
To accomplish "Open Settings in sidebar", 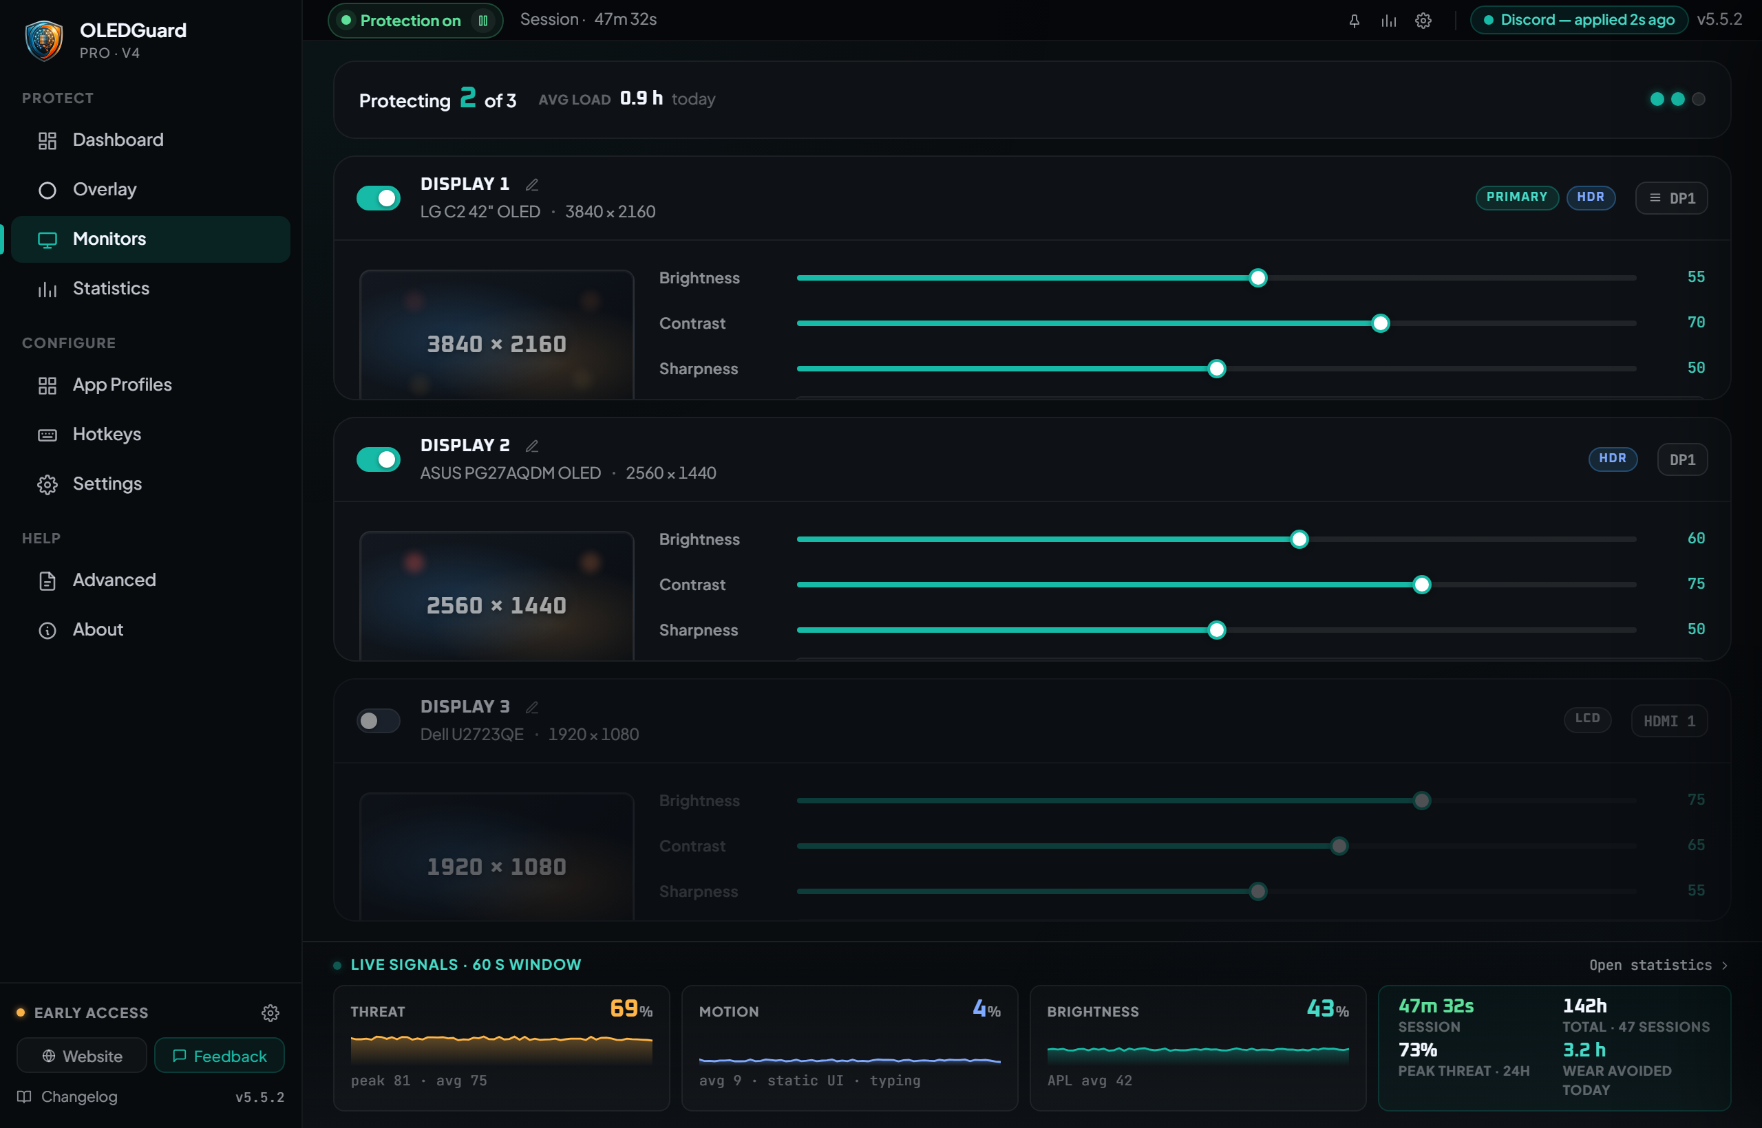I will [x=150, y=484].
